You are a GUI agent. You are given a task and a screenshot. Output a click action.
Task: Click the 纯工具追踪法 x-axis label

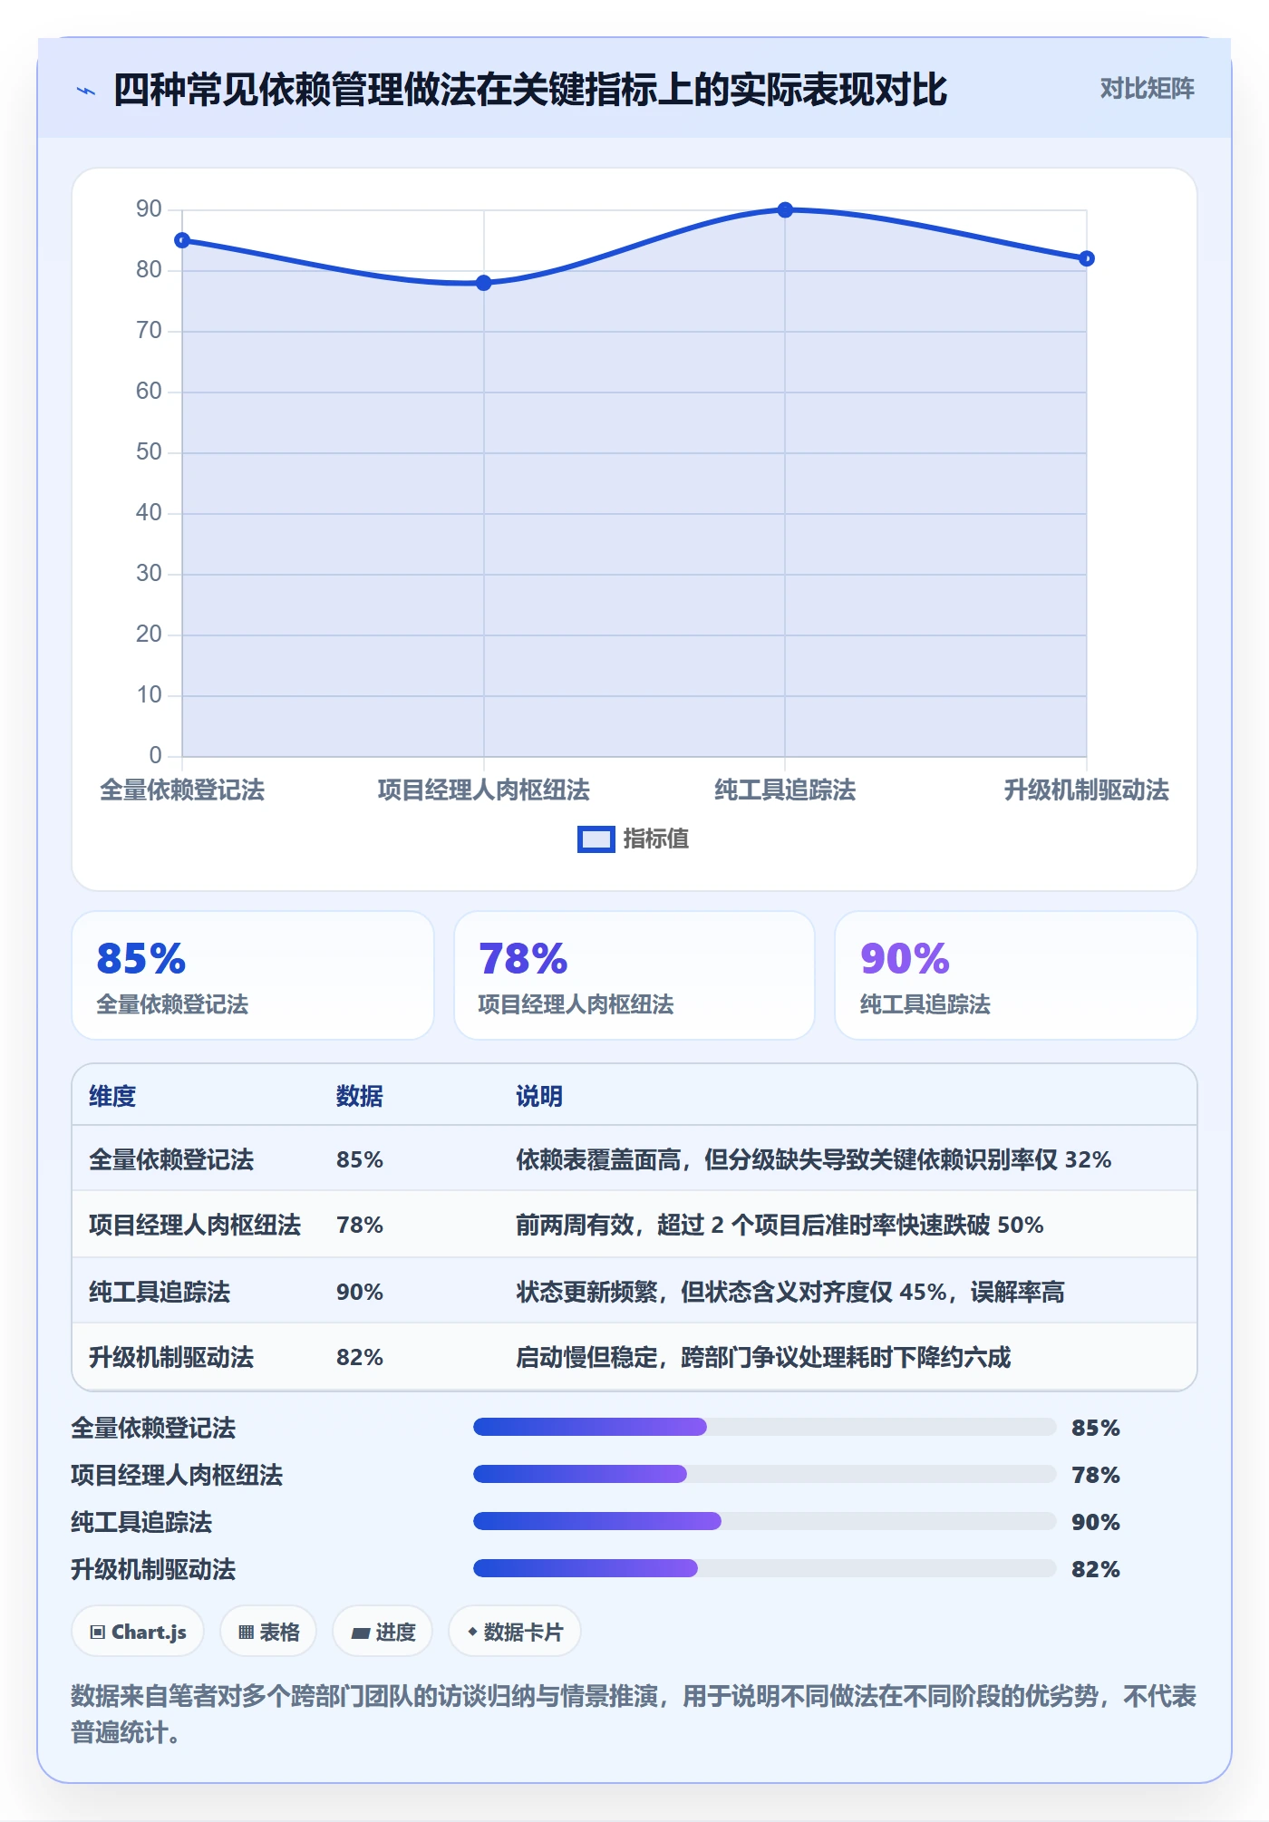pos(785,790)
